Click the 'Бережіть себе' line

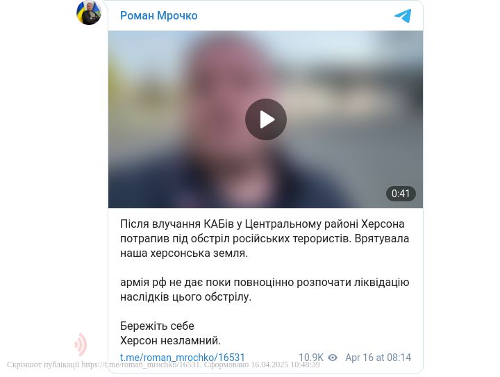157,326
